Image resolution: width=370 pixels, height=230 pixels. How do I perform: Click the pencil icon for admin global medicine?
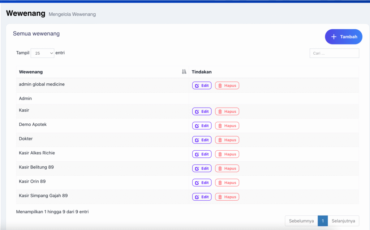[x=197, y=86]
